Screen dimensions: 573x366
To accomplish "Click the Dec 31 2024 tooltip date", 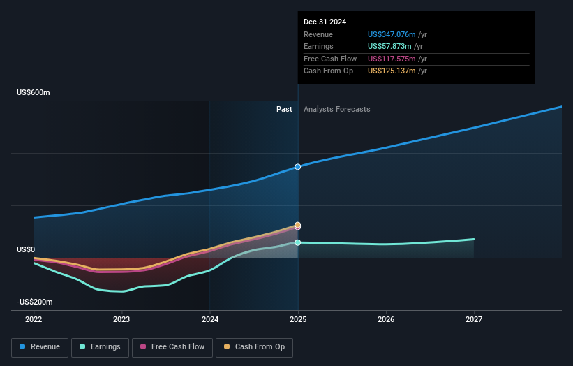I will click(325, 22).
